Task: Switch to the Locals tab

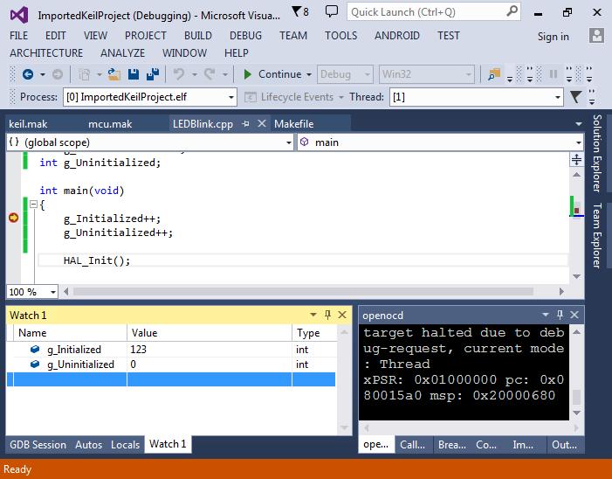Action: coord(125,445)
